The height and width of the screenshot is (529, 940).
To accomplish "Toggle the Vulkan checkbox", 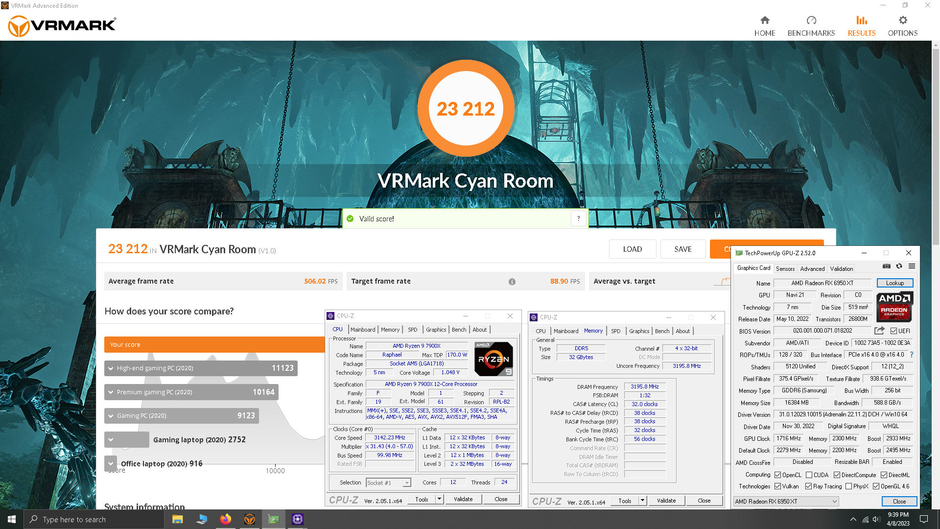I will click(x=777, y=486).
